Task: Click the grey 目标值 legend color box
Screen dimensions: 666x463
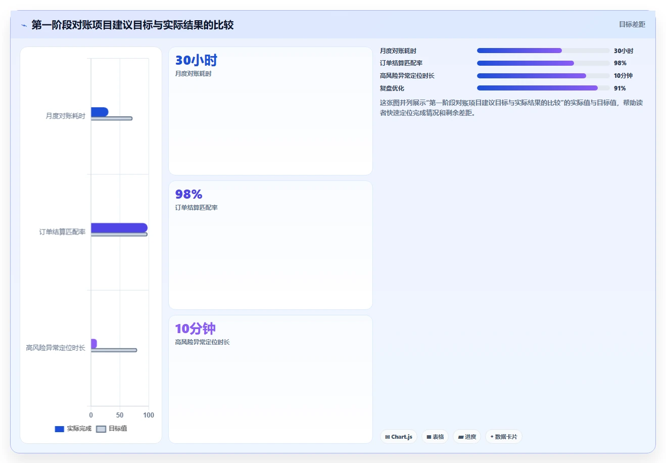Action: [x=101, y=429]
